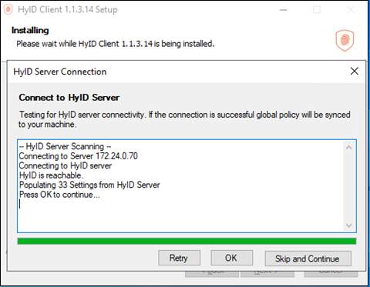
Task: Click the HyID shield icon in title bar
Action: (8, 10)
